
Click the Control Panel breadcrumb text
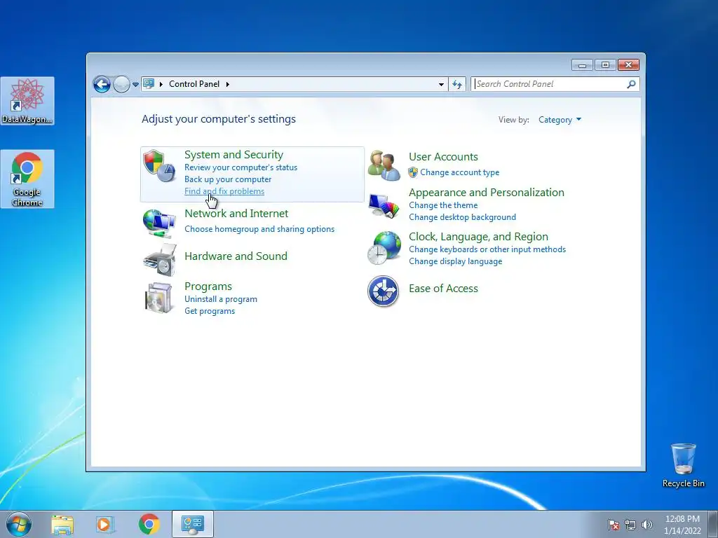coord(194,84)
